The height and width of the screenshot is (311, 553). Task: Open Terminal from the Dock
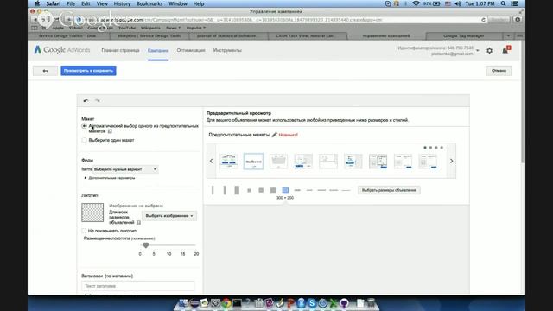(x=237, y=303)
